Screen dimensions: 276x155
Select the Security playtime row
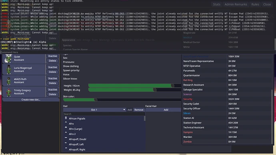pos(227,99)
